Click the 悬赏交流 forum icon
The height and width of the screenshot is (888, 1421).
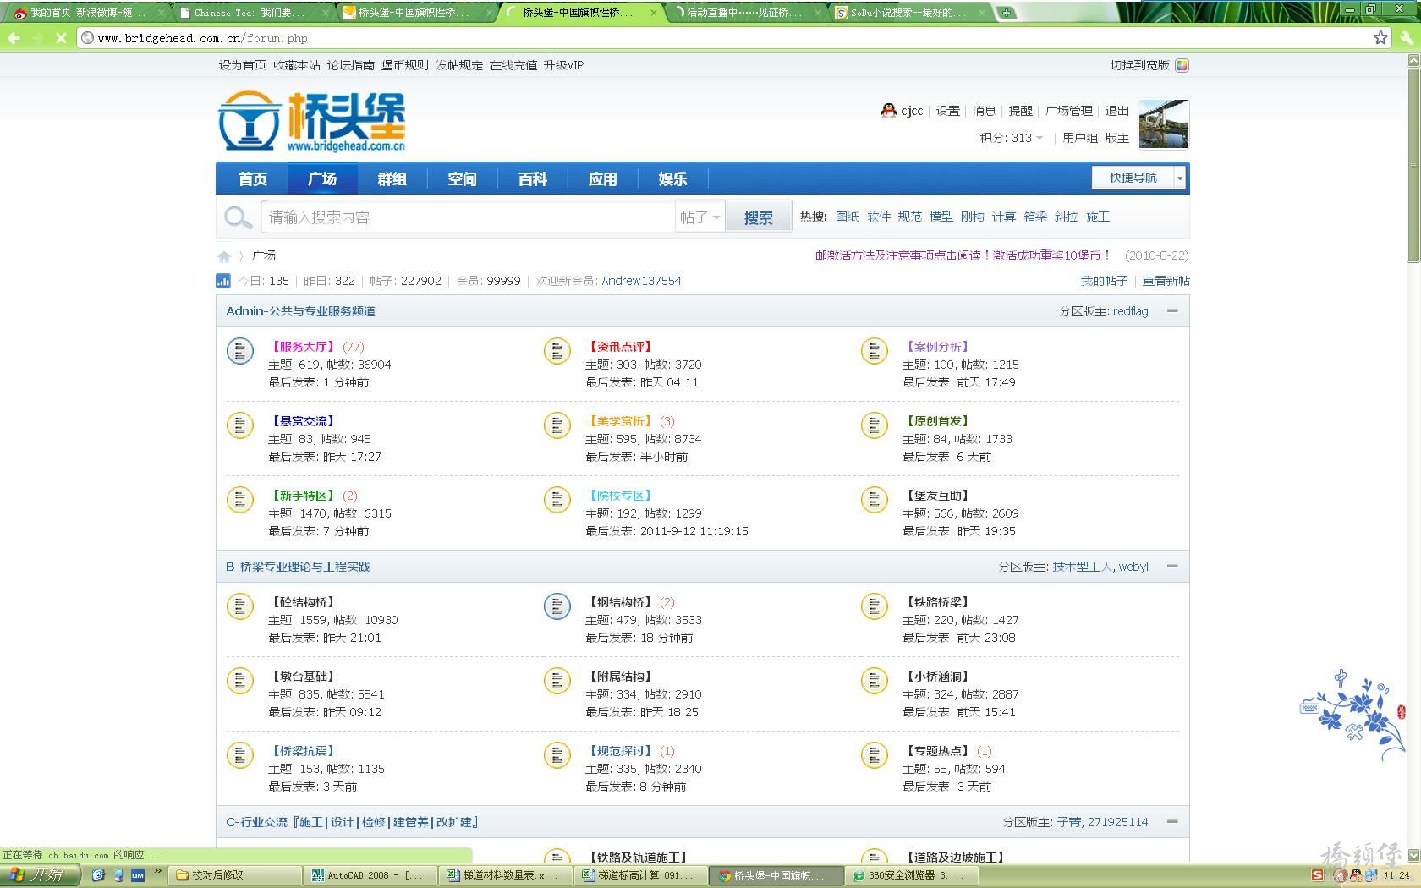[x=240, y=425]
